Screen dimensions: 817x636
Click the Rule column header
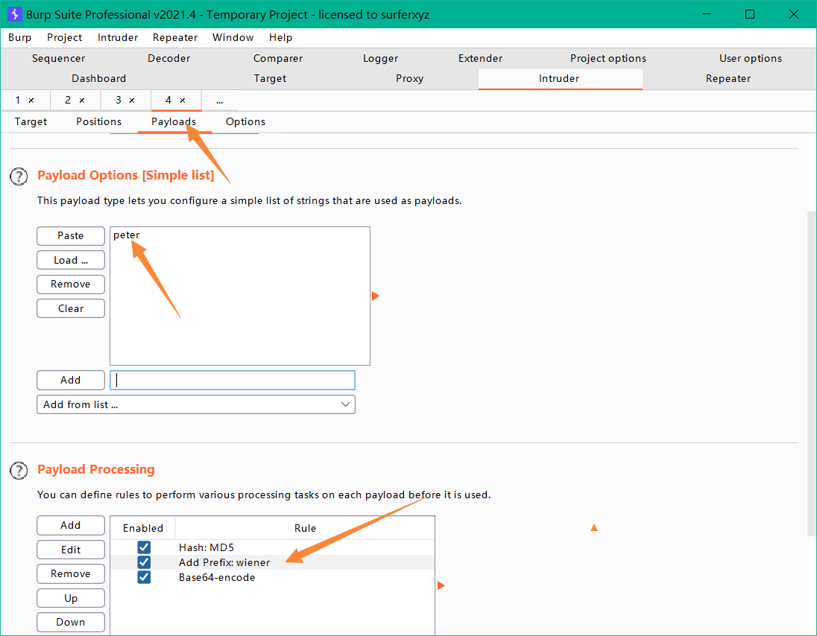click(305, 528)
